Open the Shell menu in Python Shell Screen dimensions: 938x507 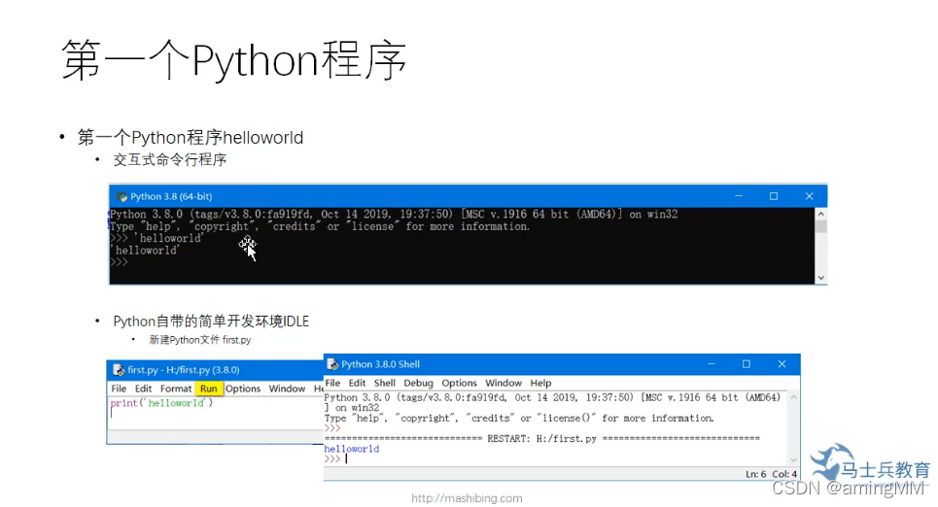(x=385, y=383)
